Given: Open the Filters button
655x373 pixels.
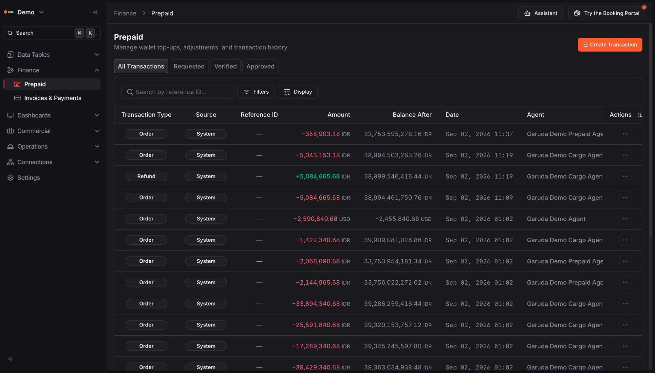Looking at the screenshot, I should (256, 92).
